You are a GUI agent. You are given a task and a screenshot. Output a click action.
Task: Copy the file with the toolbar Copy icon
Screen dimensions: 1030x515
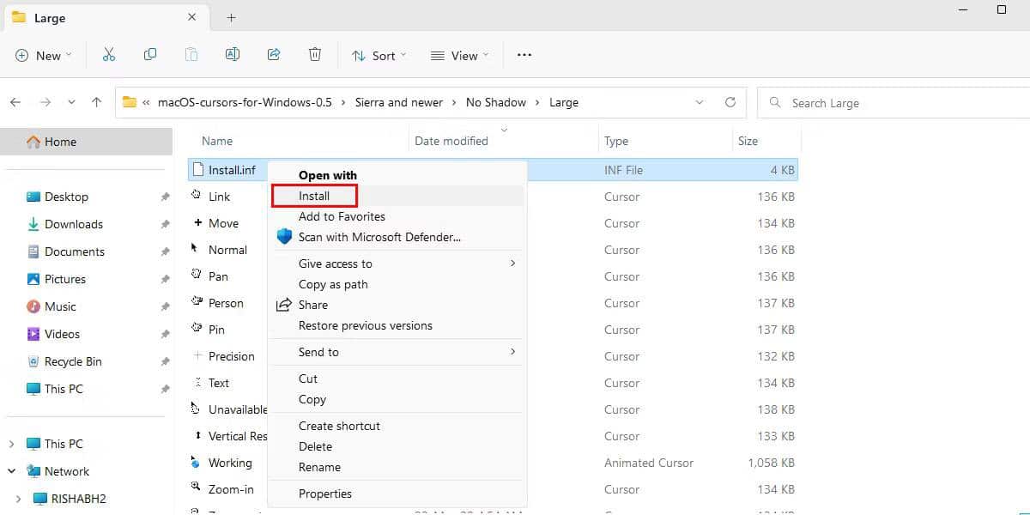click(x=150, y=55)
